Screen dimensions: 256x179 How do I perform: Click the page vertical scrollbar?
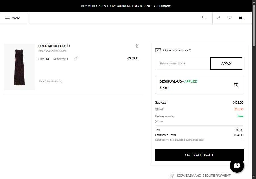(254, 25)
